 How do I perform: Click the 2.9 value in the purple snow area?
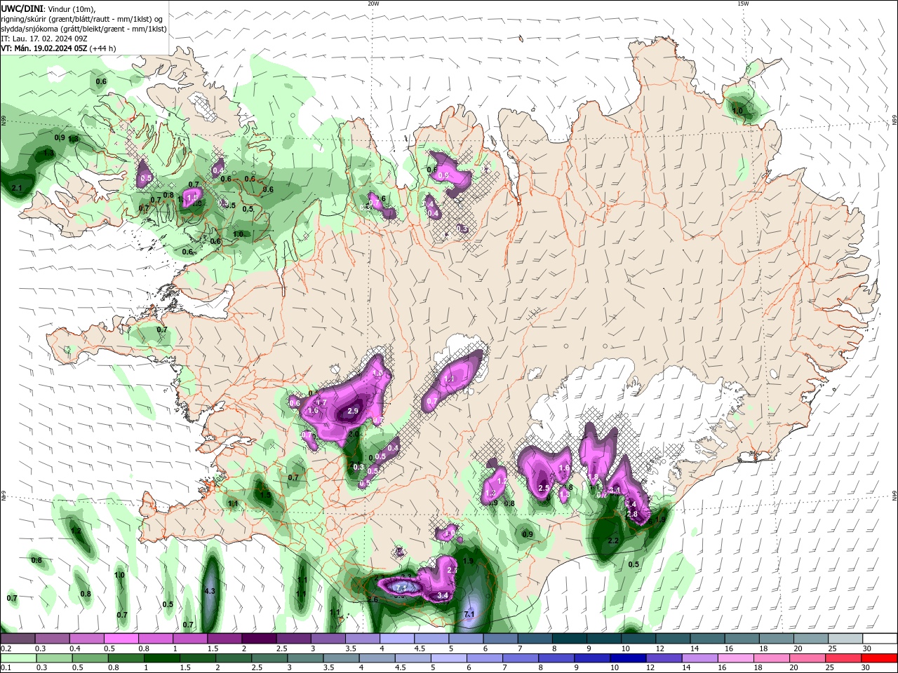pyautogui.click(x=353, y=411)
